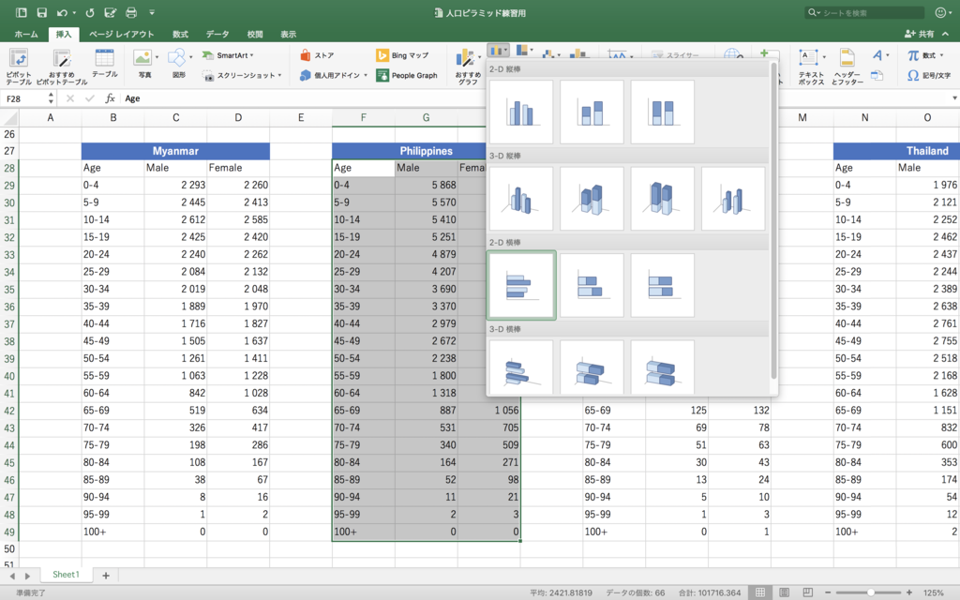960x600 pixels.
Task: Click the column chart dropdown button
Action: click(499, 51)
